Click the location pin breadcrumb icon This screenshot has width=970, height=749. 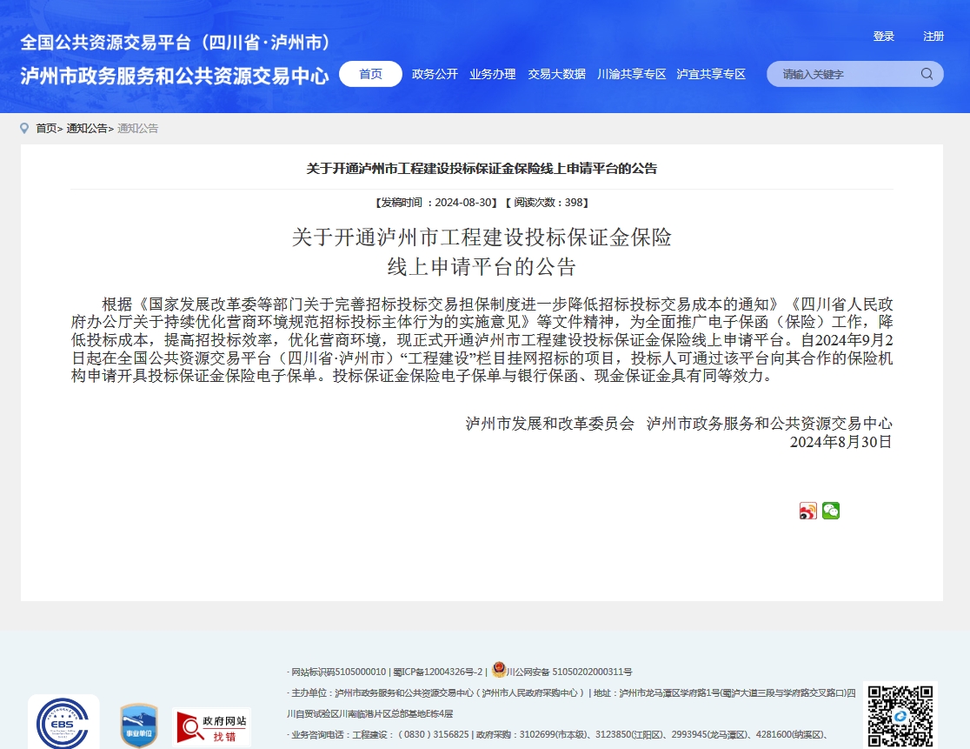pyautogui.click(x=24, y=128)
